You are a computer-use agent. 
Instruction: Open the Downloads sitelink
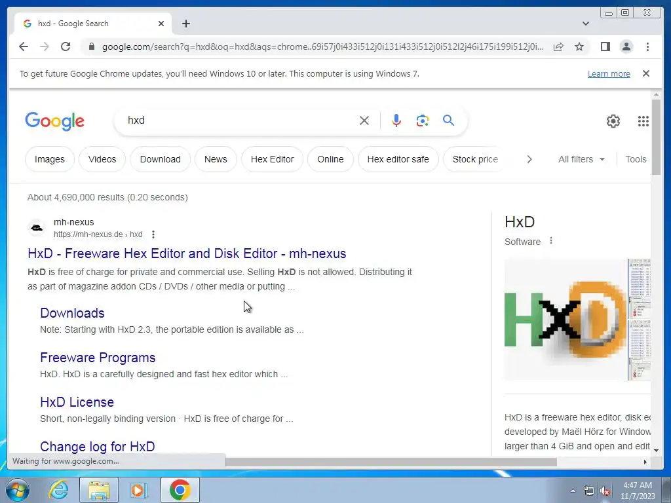(72, 312)
